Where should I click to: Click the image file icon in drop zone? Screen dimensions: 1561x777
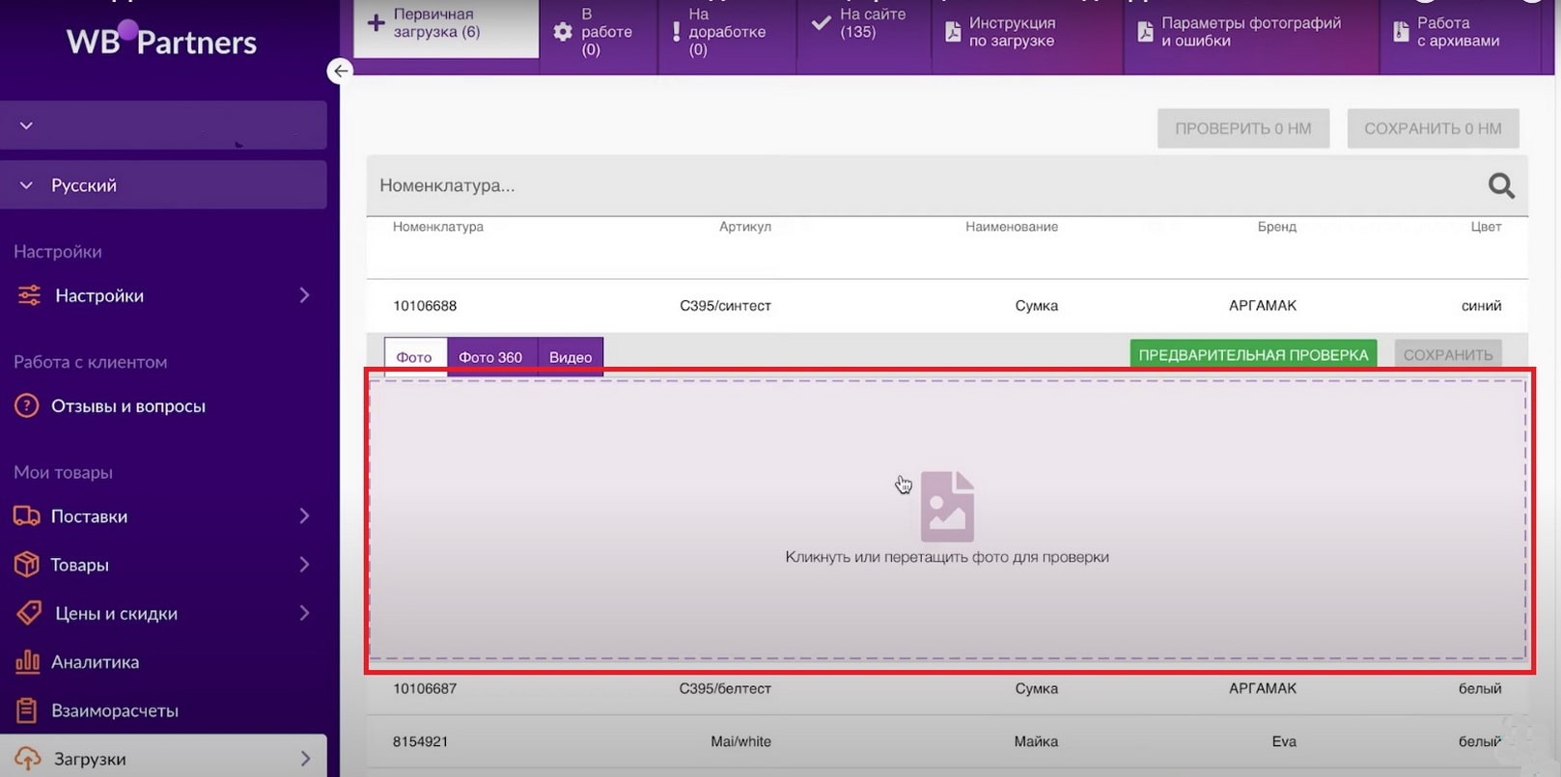[x=947, y=506]
